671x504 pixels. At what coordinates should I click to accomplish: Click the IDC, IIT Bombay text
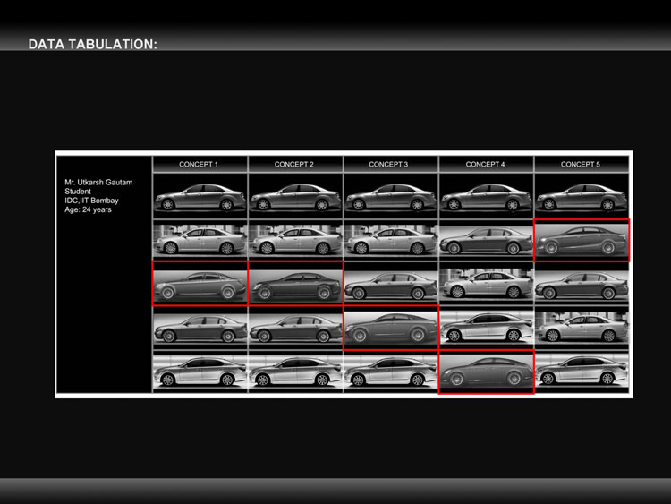(x=91, y=201)
